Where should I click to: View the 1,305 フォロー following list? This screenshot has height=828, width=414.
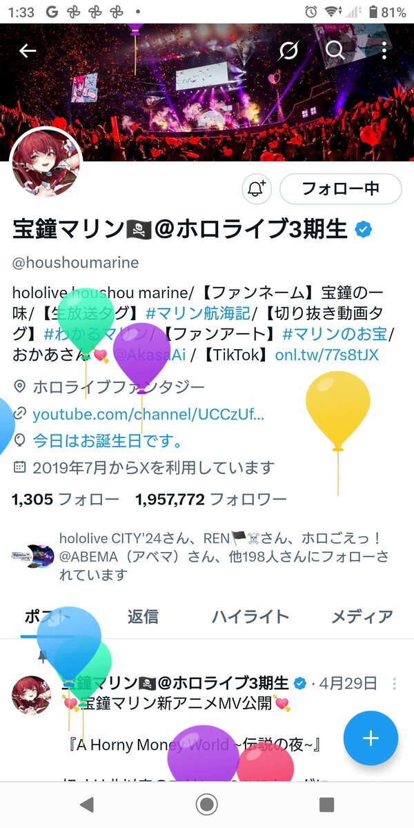pos(66,499)
